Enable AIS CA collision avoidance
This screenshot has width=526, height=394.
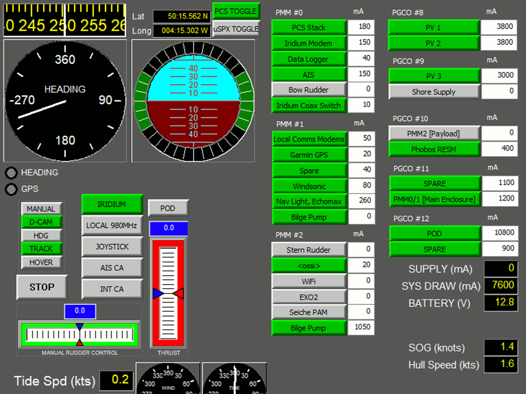pyautogui.click(x=112, y=268)
